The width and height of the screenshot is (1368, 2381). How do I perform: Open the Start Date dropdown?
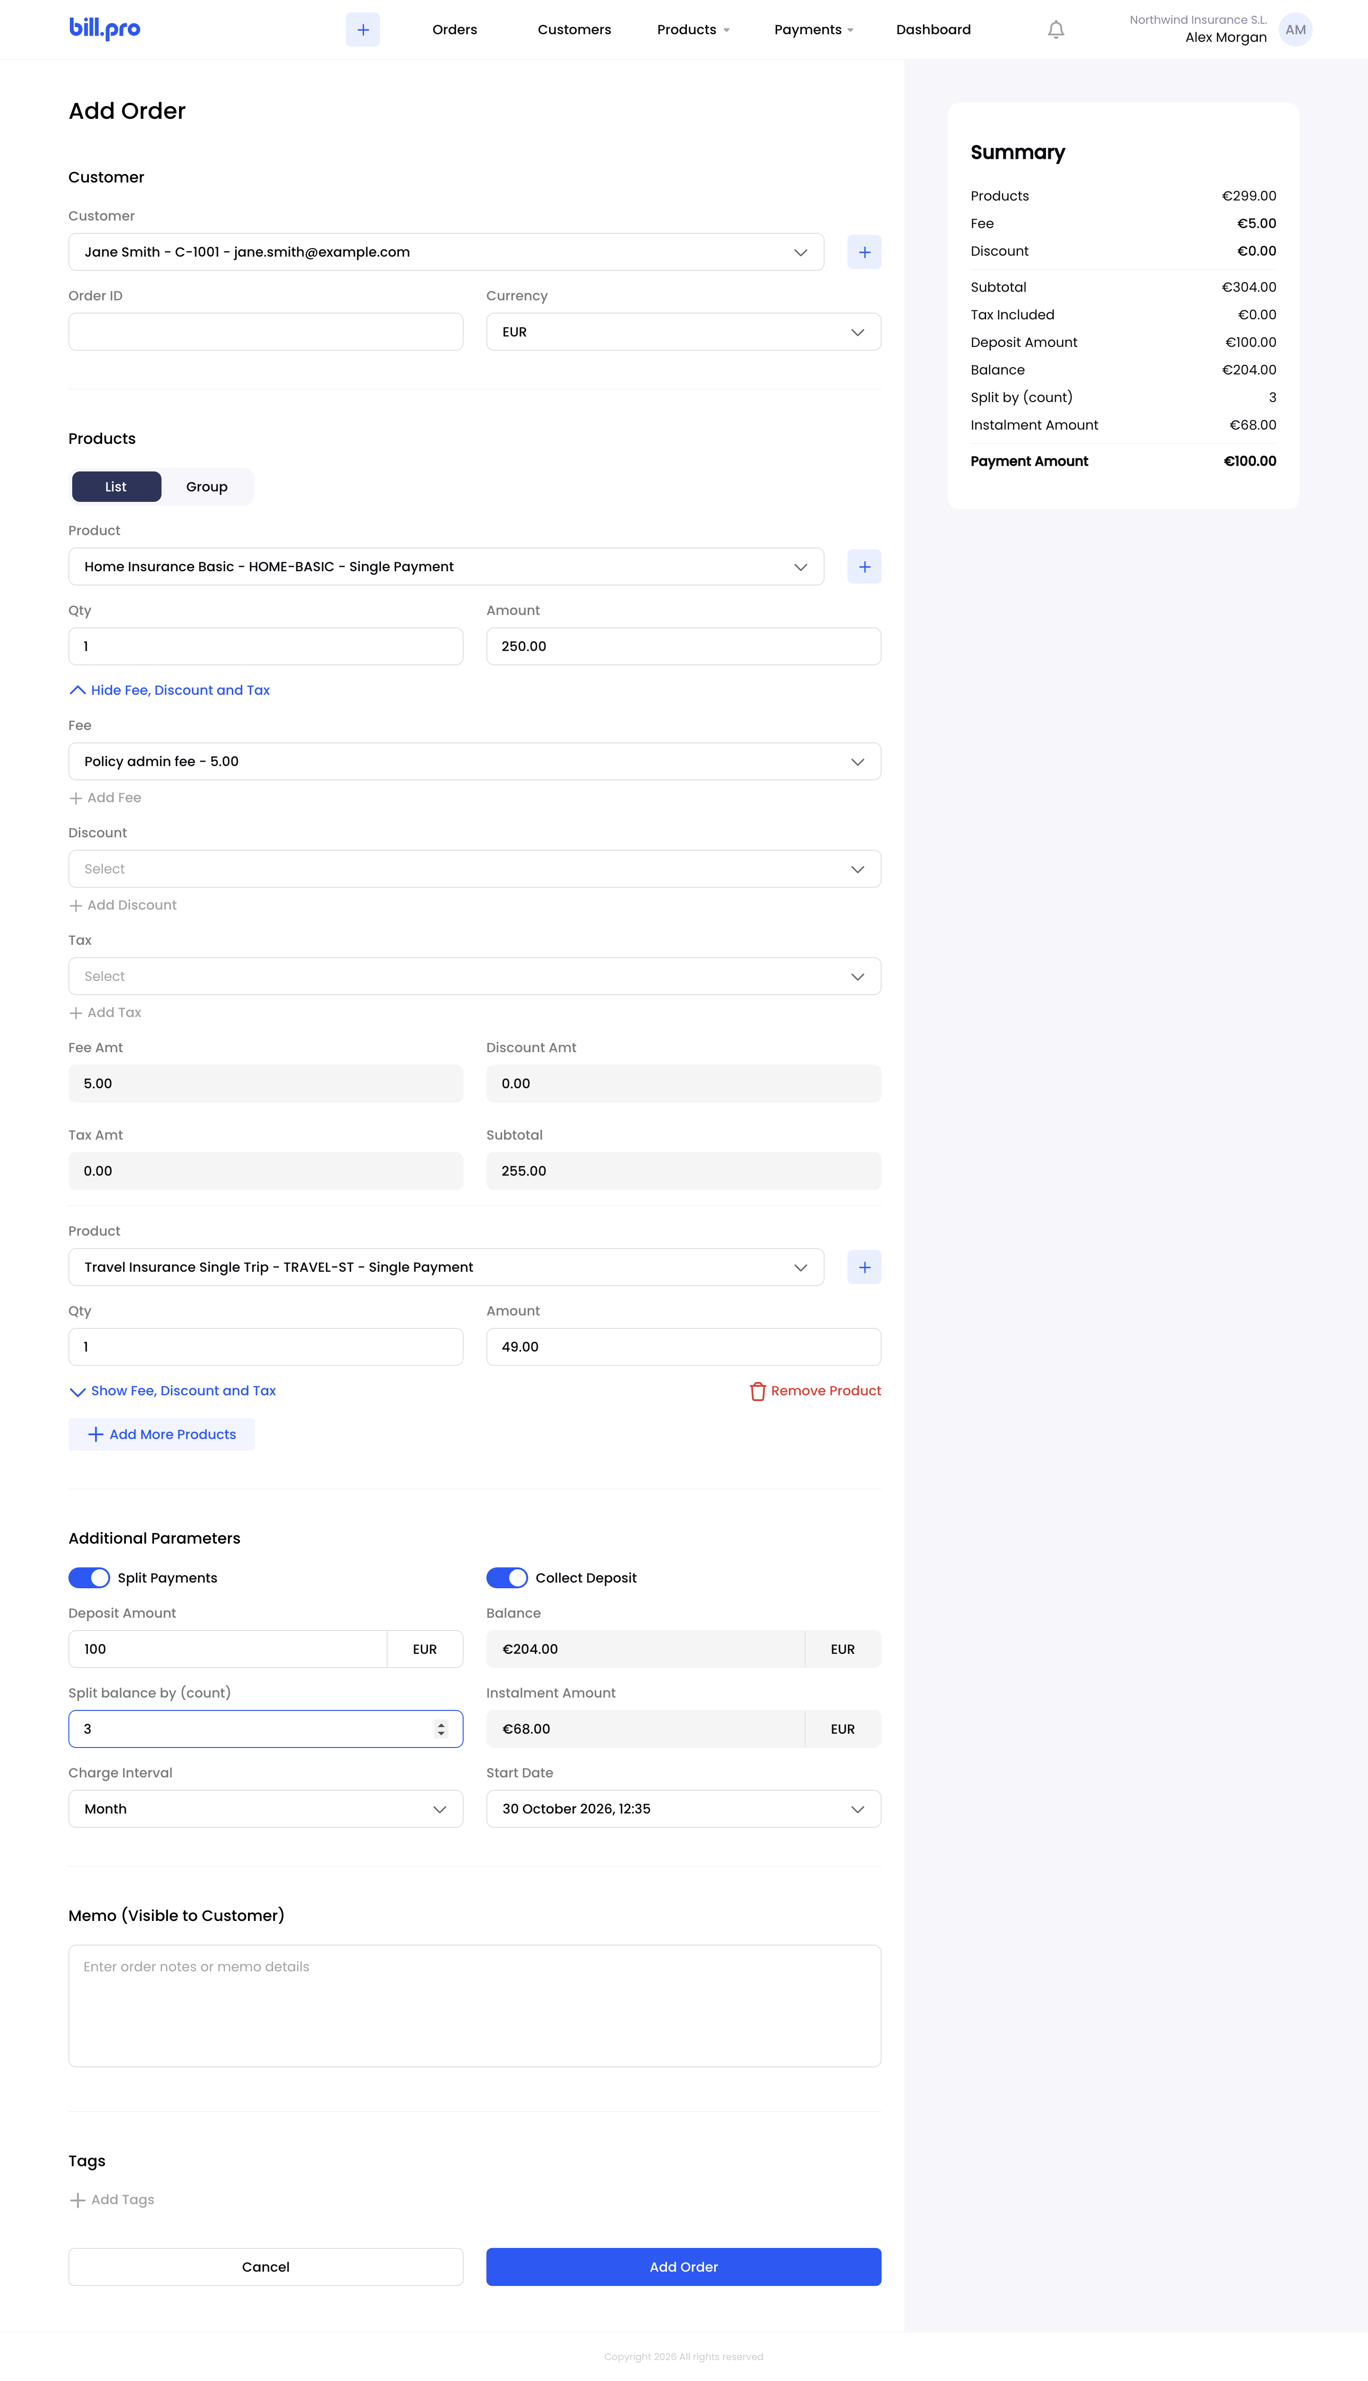pos(684,1808)
